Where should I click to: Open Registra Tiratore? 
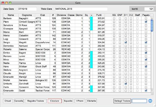[36, 101]
